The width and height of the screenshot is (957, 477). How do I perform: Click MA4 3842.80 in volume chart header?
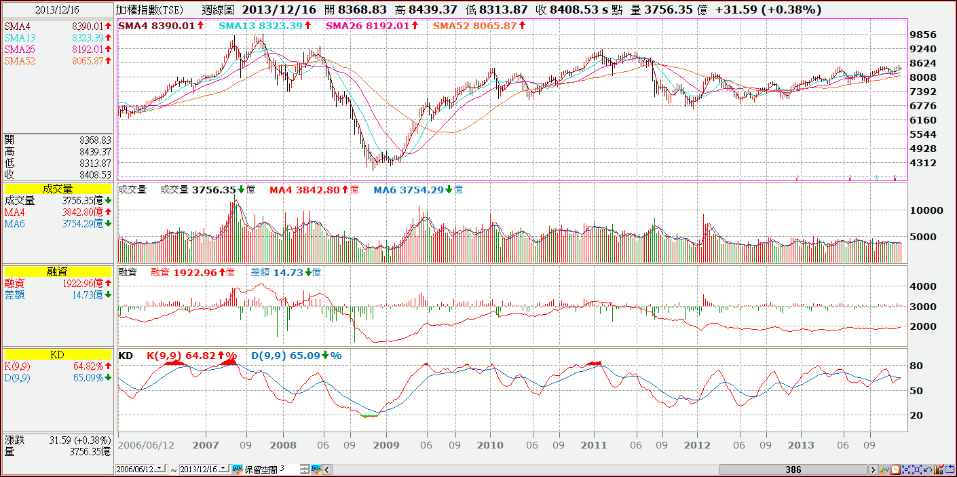314,190
